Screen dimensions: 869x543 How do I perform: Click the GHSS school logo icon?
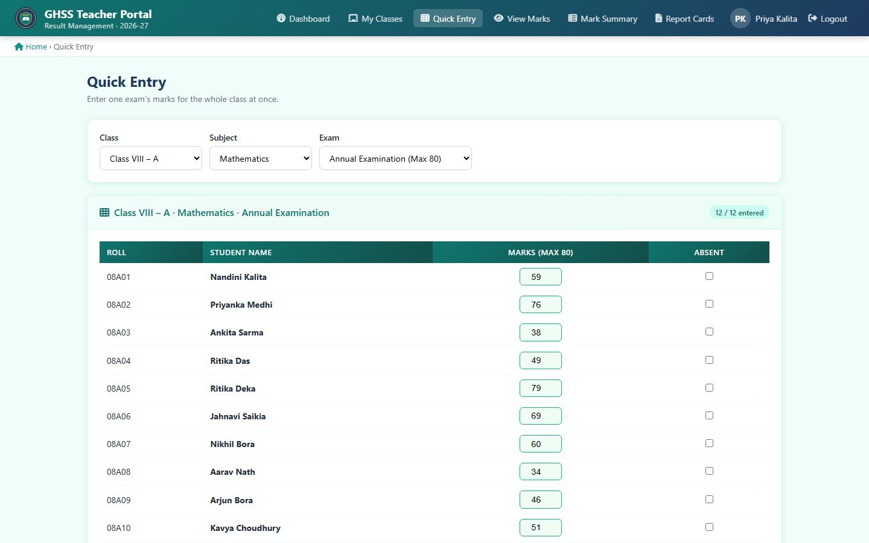[x=25, y=18]
